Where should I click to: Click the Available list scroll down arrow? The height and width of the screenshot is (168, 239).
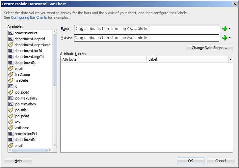click(x=55, y=145)
